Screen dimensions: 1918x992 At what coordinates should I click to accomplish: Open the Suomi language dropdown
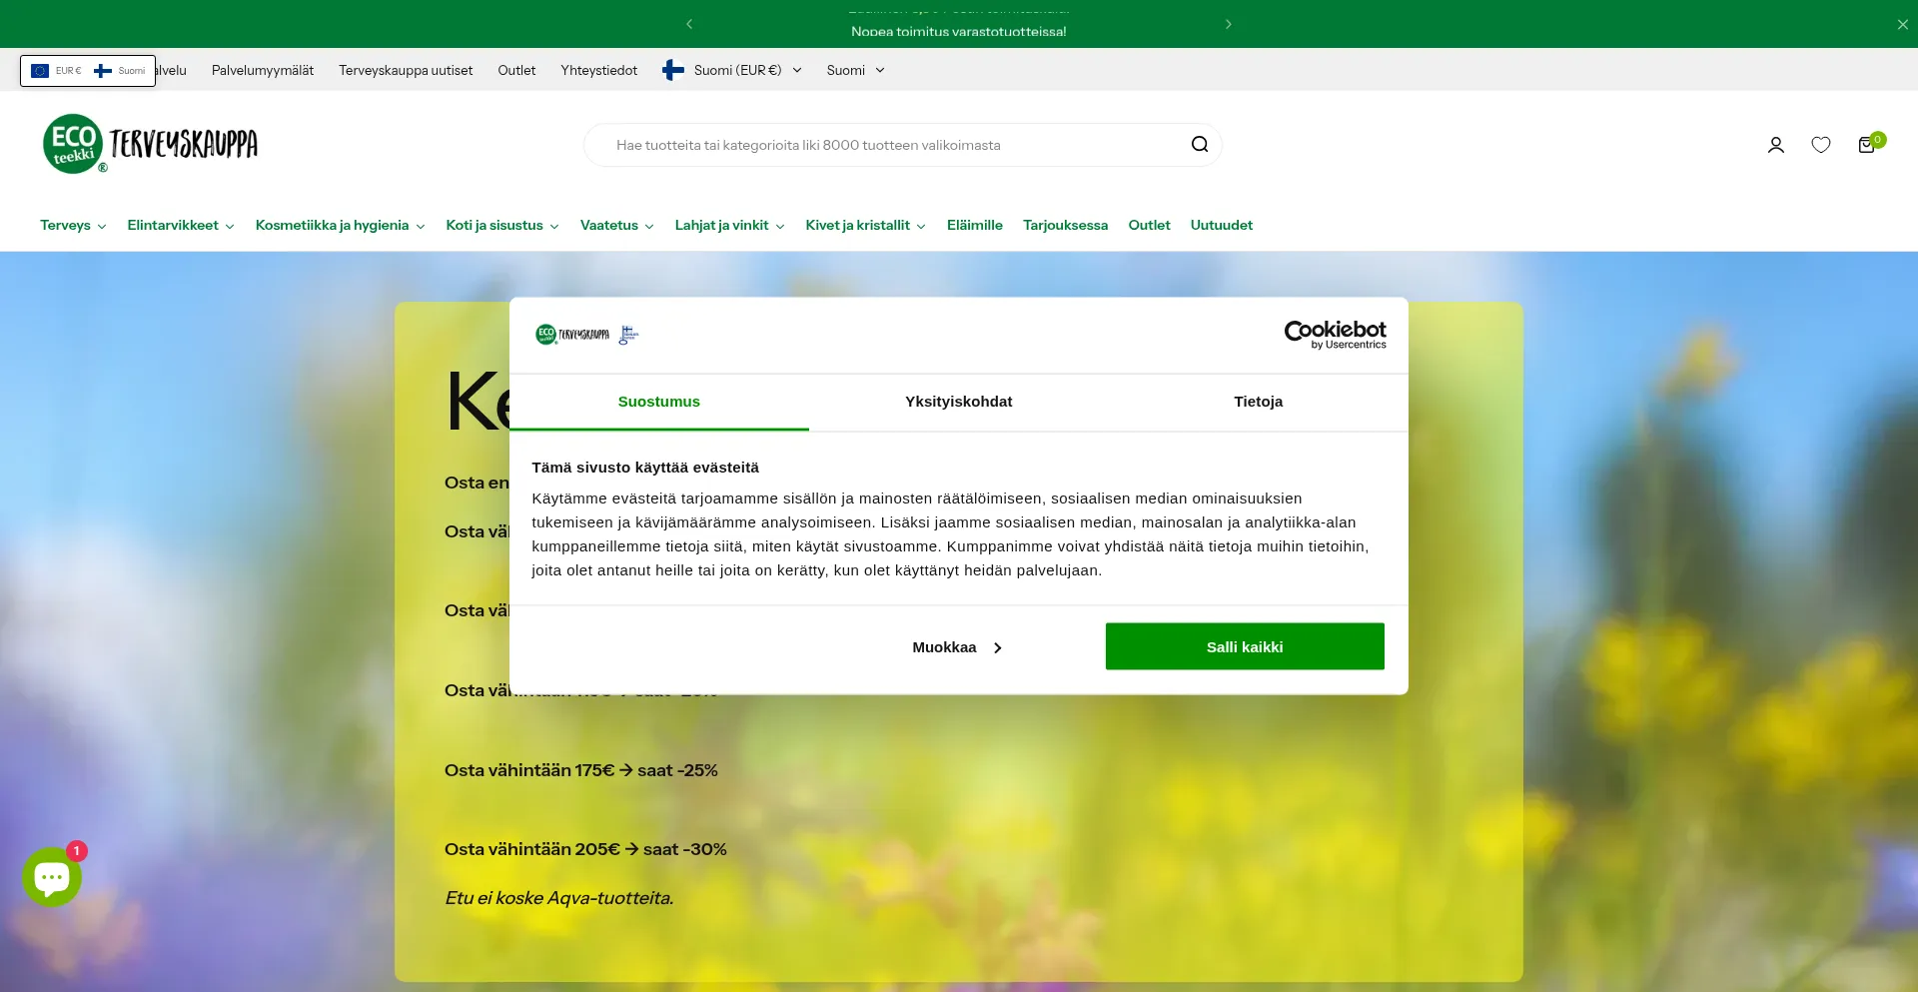pyautogui.click(x=855, y=70)
